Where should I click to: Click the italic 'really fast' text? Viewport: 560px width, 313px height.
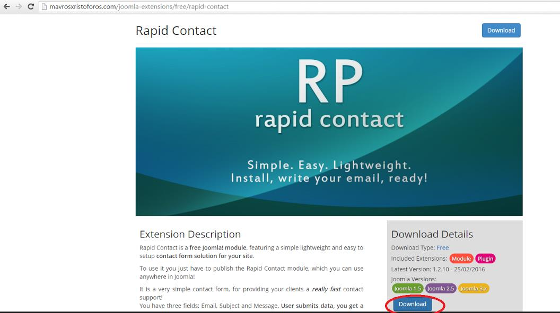(327, 289)
